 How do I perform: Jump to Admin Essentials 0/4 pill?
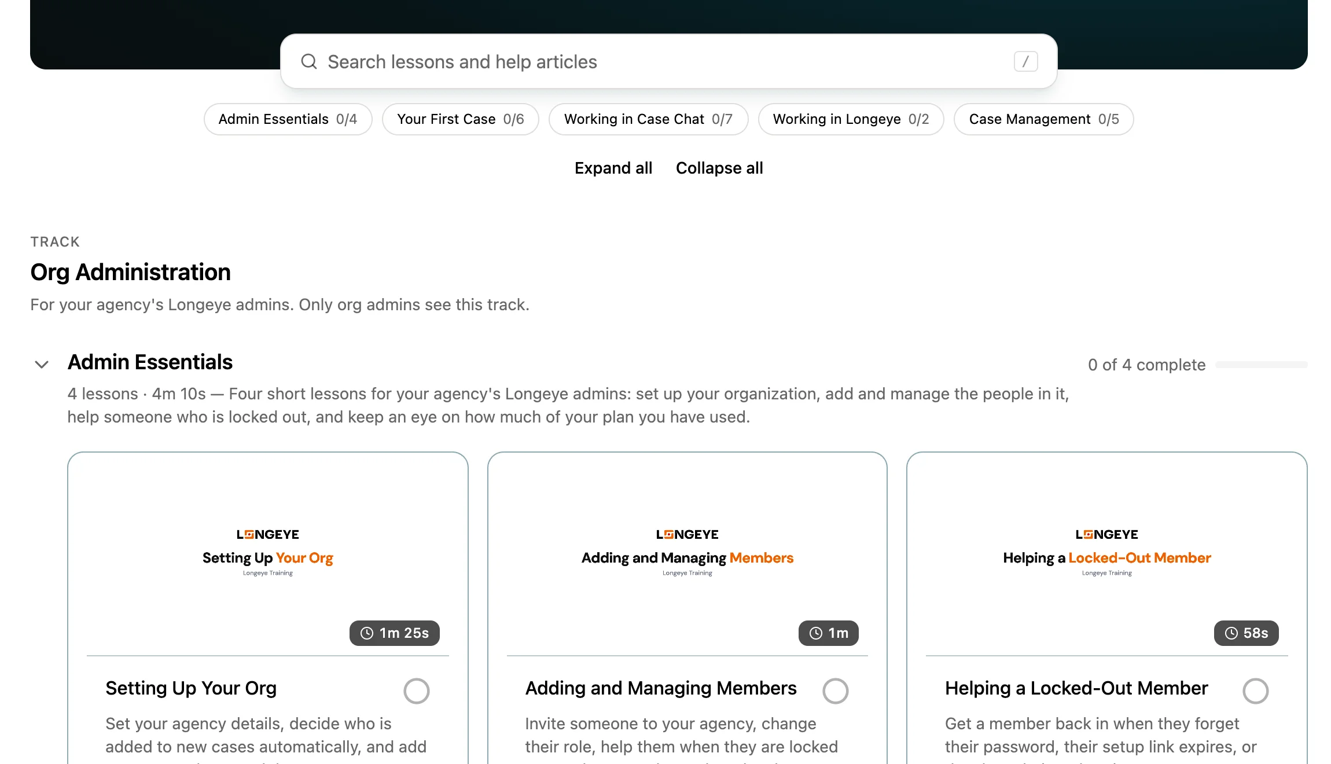click(288, 119)
